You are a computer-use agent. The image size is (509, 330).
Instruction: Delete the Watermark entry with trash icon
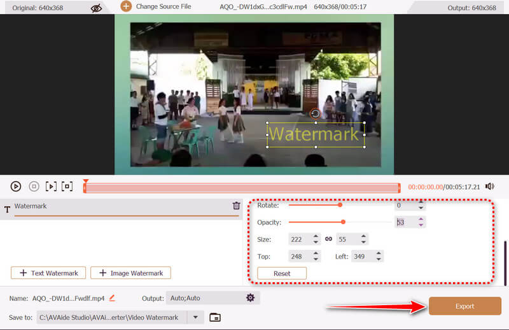click(x=236, y=206)
